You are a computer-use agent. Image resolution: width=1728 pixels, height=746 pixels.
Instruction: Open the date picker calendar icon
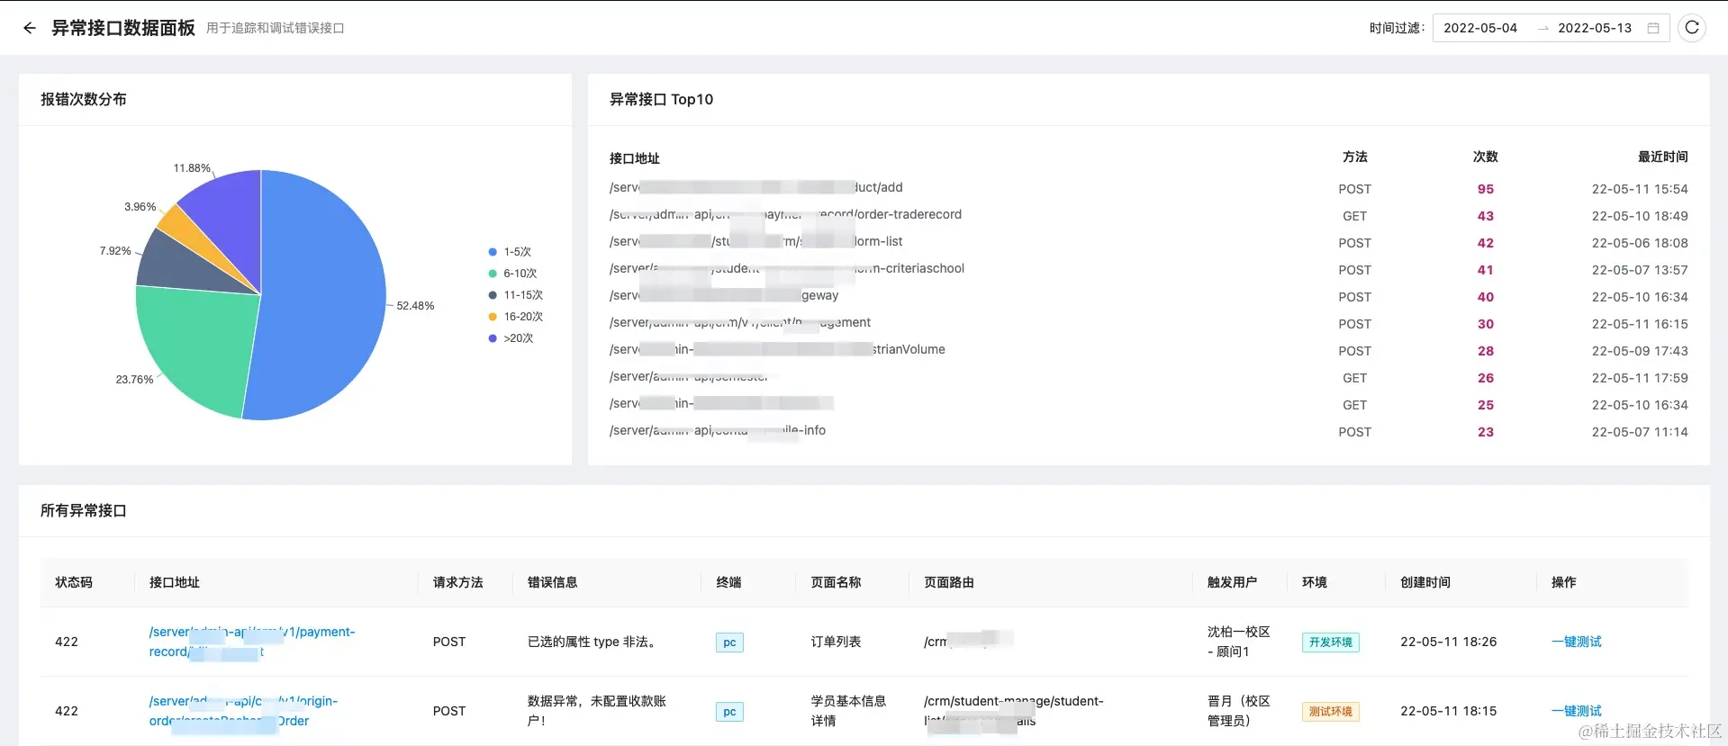coord(1653,28)
